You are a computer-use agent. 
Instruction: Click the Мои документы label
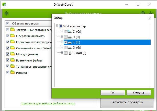click(x=27, y=54)
